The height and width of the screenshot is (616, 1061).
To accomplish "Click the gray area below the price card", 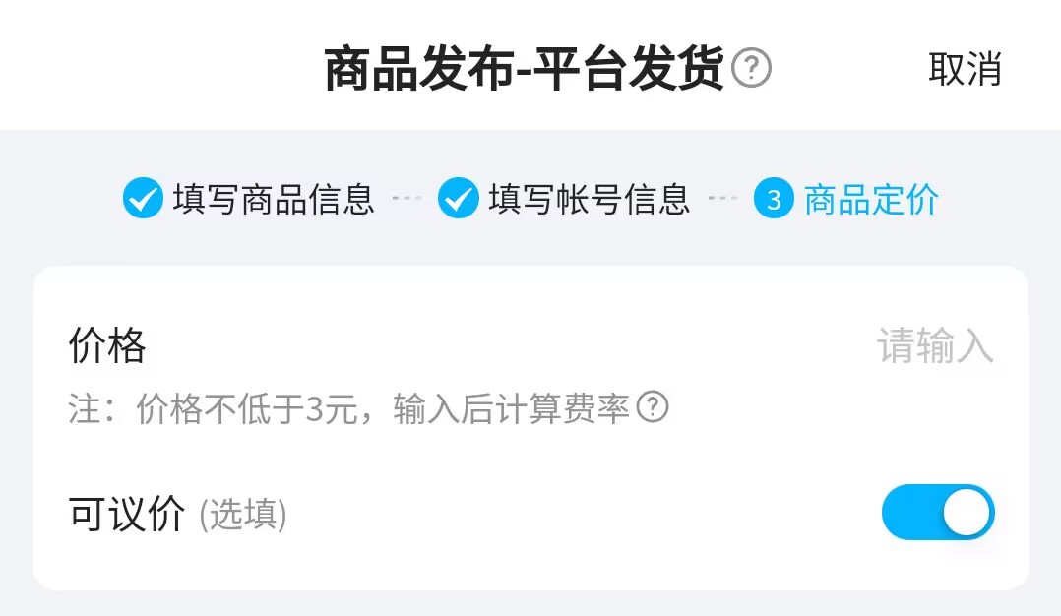I will tap(530, 603).
